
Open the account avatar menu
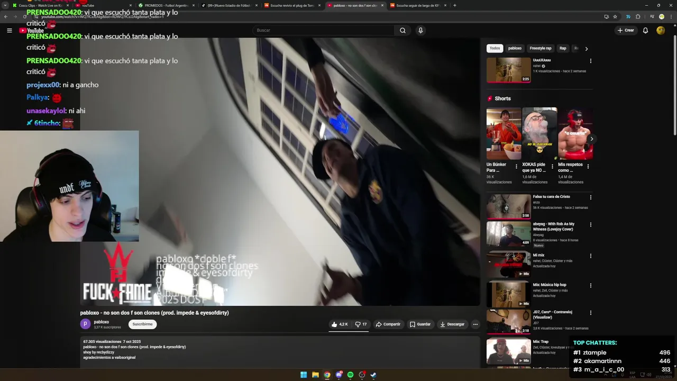pyautogui.click(x=661, y=30)
